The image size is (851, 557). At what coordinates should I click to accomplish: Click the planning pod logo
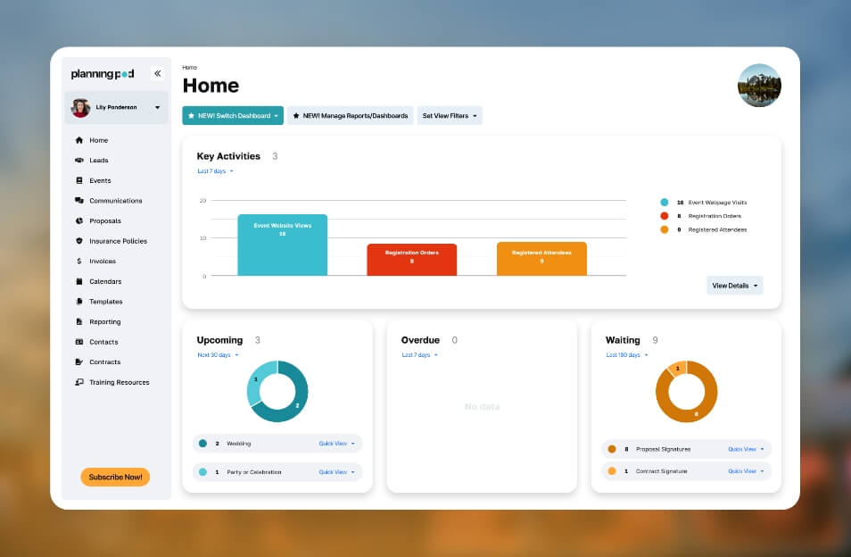tap(103, 74)
